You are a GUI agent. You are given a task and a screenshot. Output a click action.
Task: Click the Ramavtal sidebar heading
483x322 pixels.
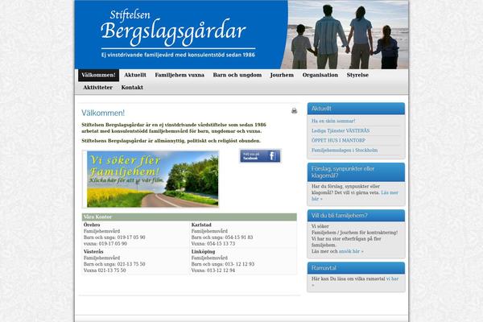(324, 268)
